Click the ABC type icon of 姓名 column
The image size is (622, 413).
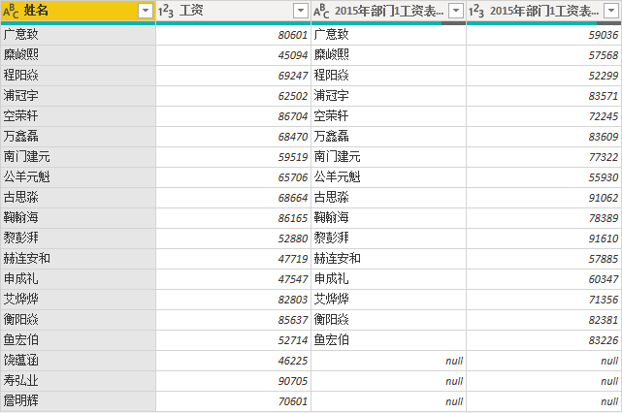pyautogui.click(x=12, y=10)
